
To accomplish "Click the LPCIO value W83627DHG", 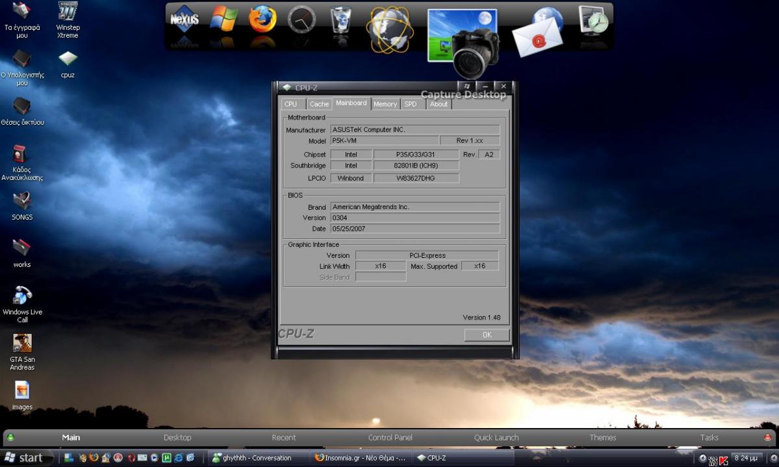I will tap(416, 178).
